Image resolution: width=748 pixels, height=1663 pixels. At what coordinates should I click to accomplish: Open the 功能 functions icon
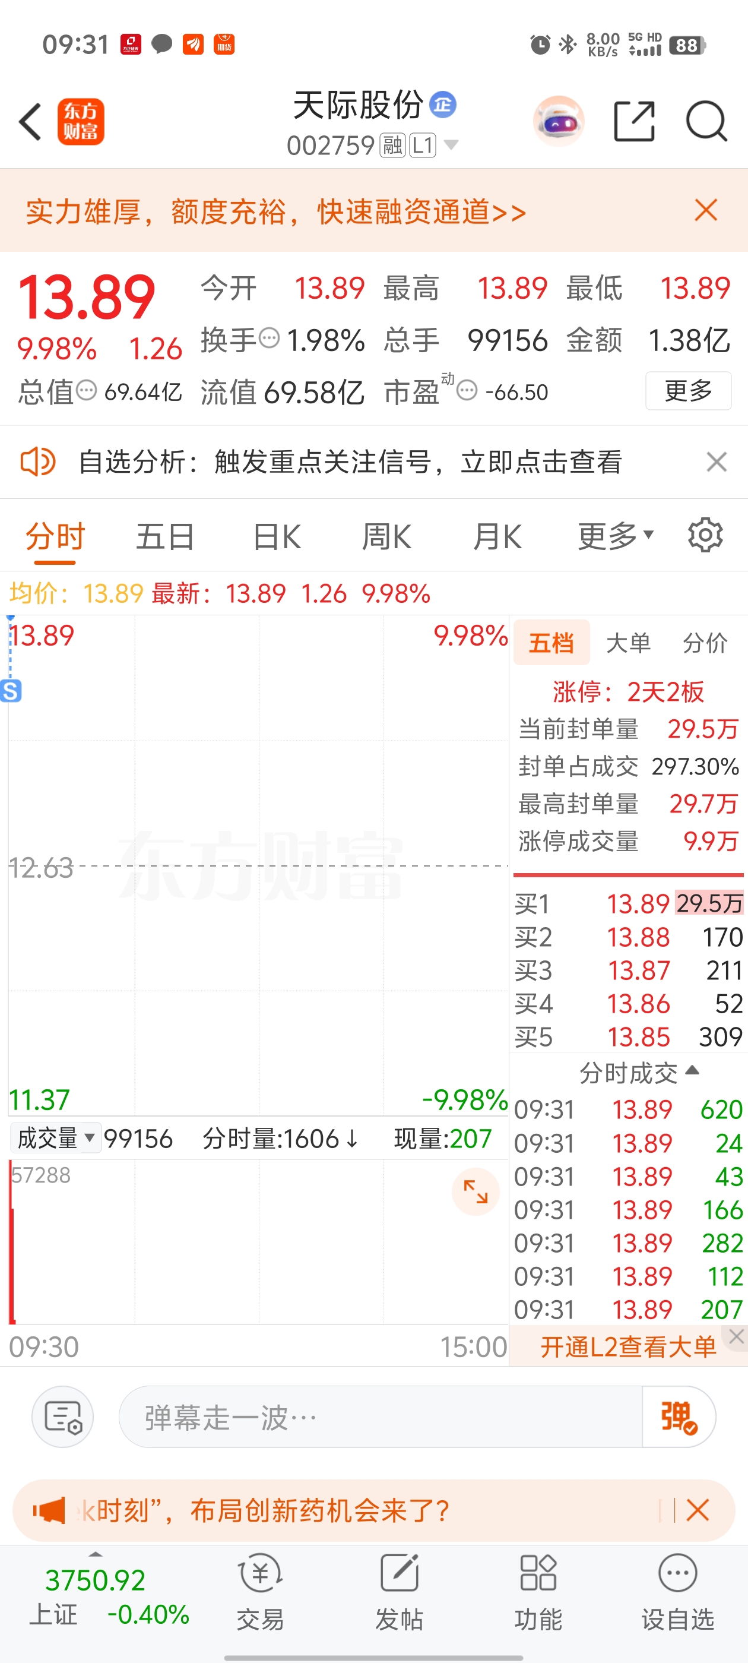pos(538,1592)
